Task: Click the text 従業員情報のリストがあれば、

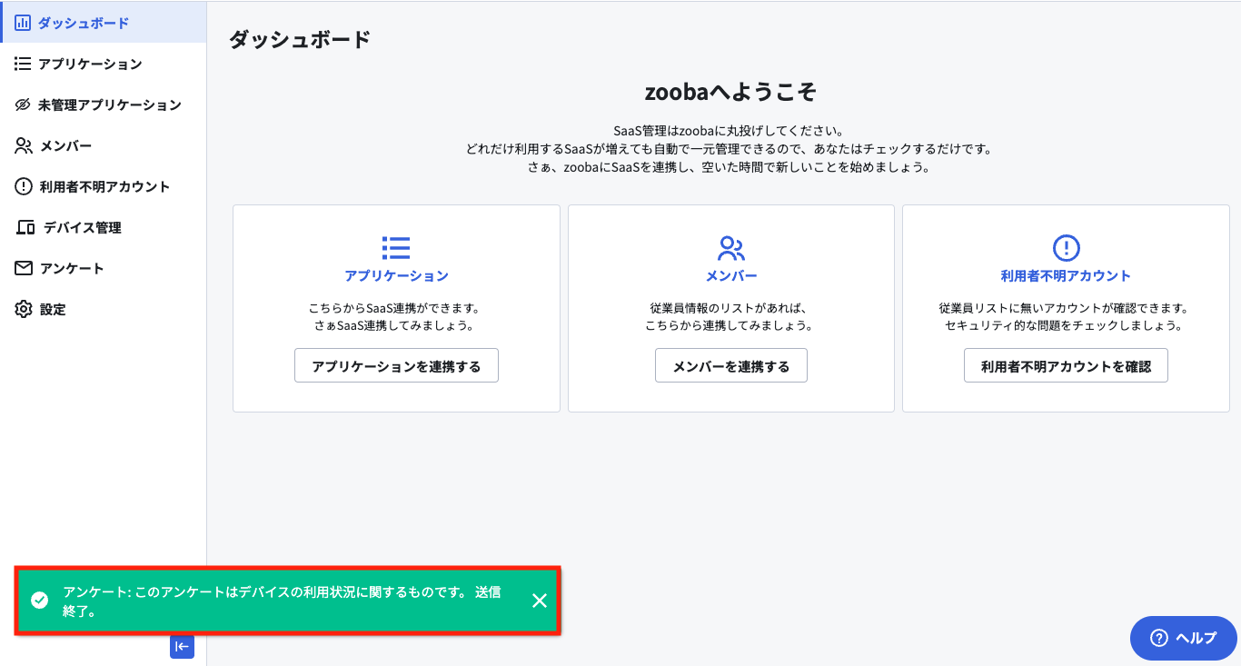Action: coord(731,308)
